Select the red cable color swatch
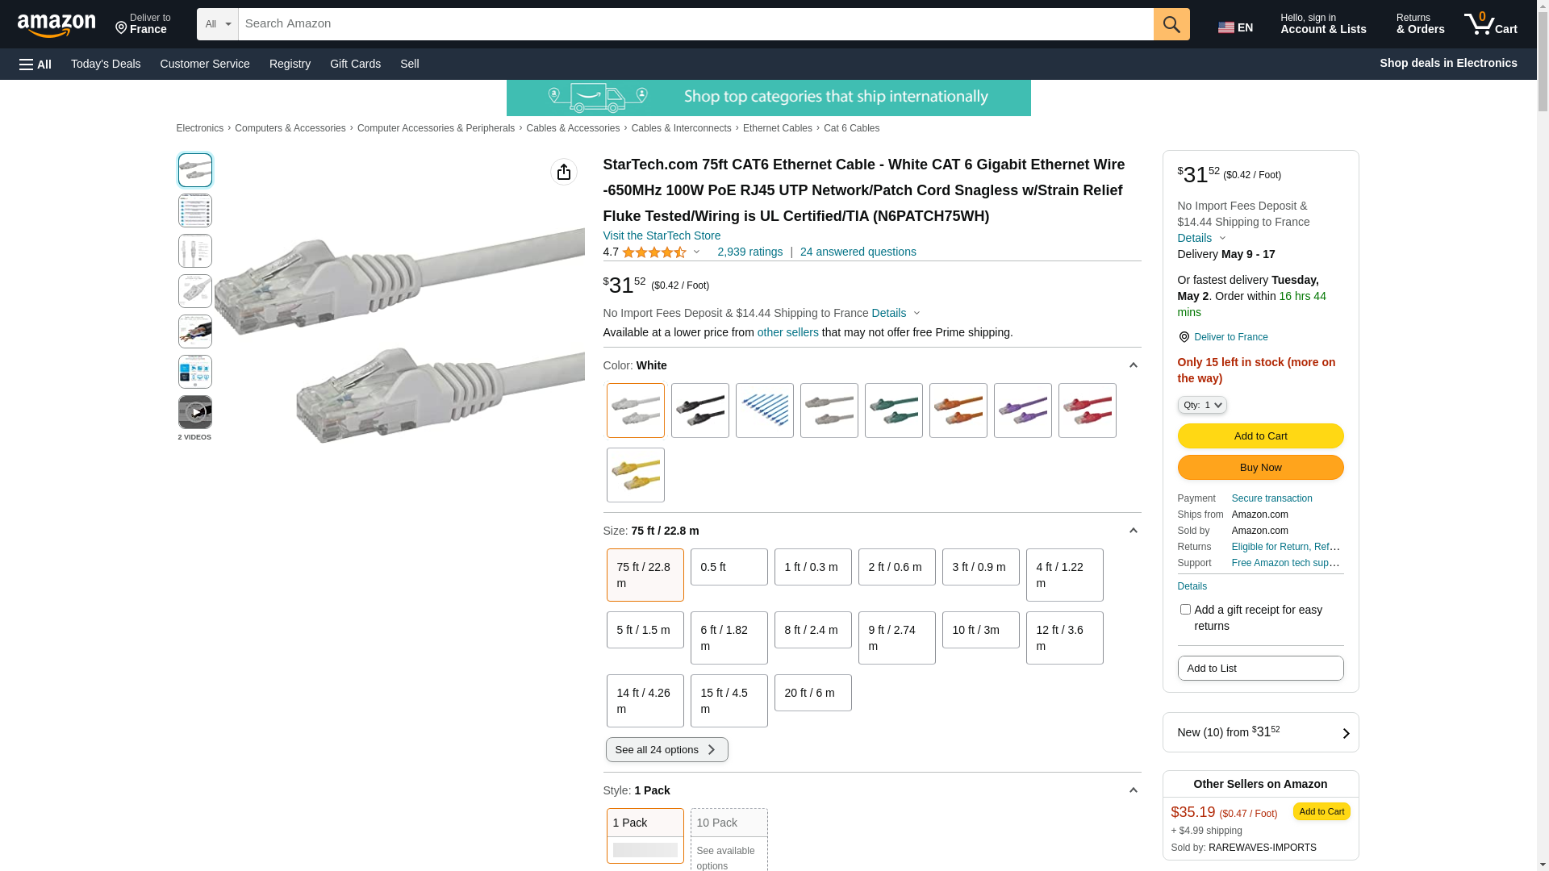 (x=1087, y=410)
